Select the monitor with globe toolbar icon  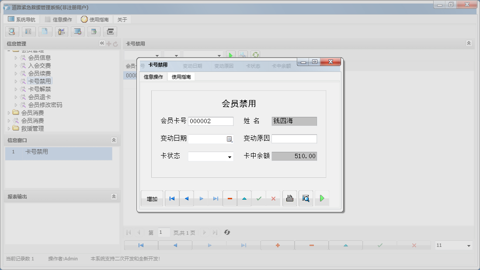coord(77,31)
